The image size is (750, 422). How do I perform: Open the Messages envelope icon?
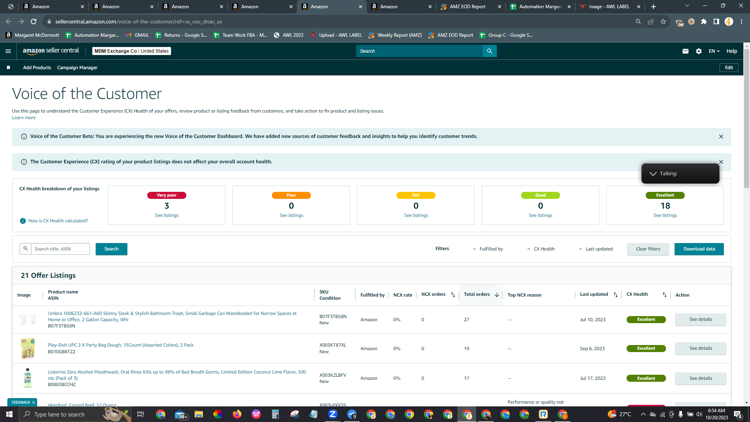pos(686,51)
